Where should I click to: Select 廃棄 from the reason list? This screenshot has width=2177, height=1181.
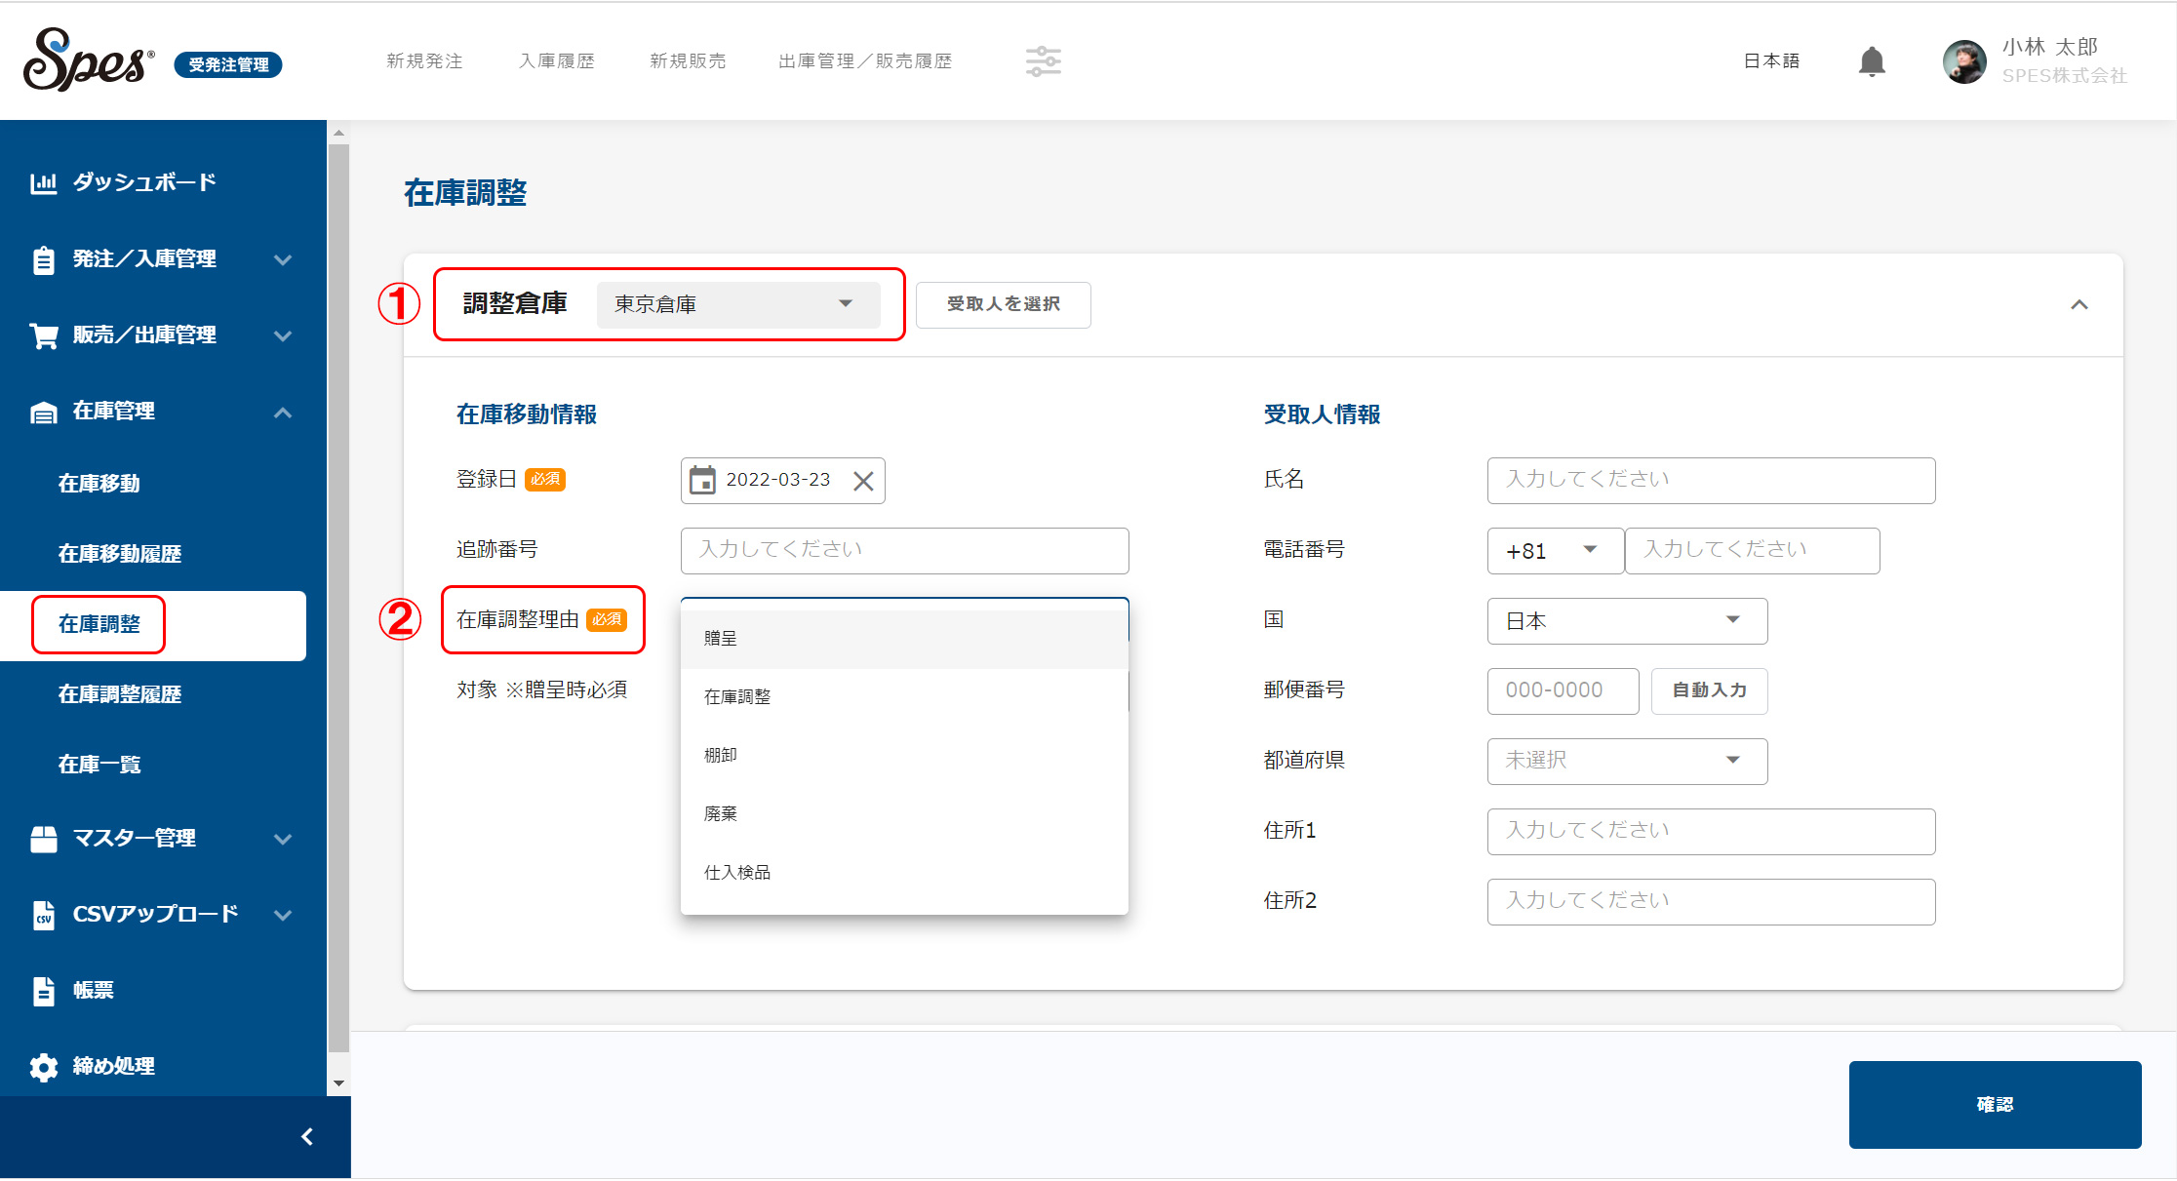[x=904, y=814]
